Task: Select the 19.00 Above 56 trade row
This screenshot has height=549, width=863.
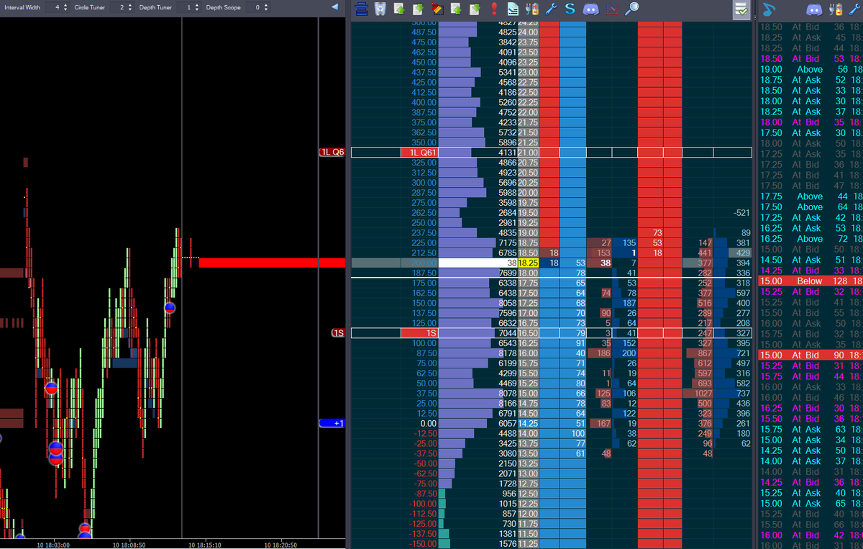Action: tap(811, 69)
